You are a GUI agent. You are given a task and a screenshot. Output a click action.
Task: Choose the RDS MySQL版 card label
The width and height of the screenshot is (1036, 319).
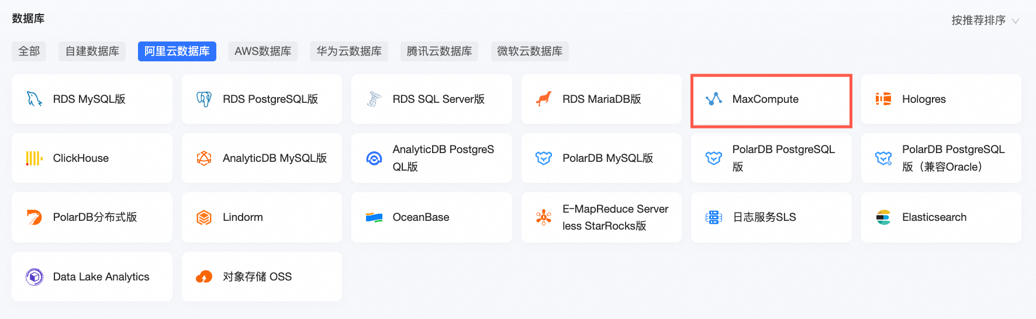pos(89,99)
